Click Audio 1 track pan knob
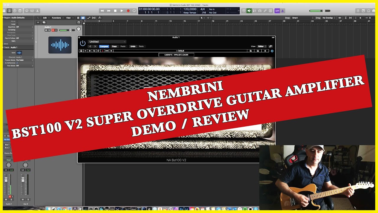Image resolution: width=378 pixels, height=213 pixels. point(79,29)
